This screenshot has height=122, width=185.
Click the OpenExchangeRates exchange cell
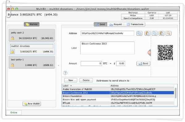click(133, 18)
